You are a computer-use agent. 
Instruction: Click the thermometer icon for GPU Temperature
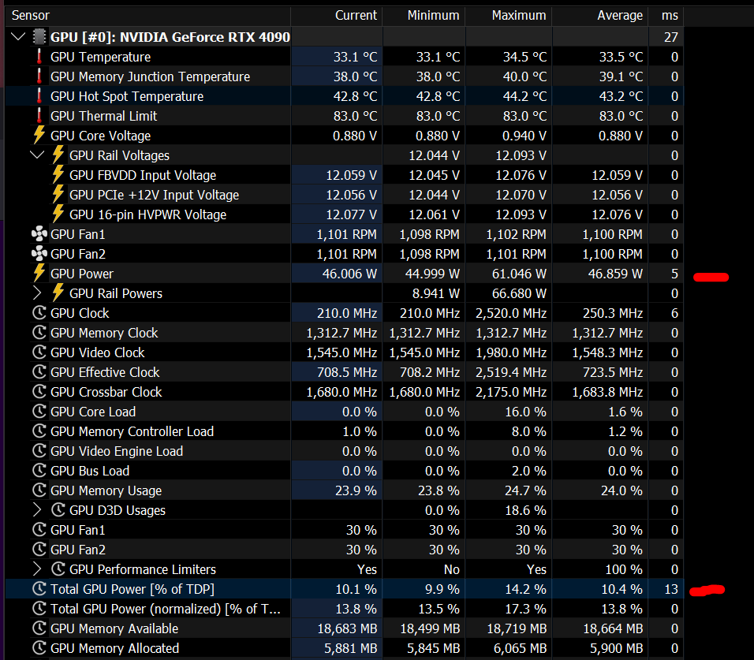click(x=39, y=56)
